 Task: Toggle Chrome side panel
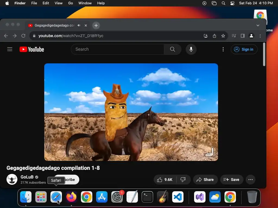click(242, 36)
